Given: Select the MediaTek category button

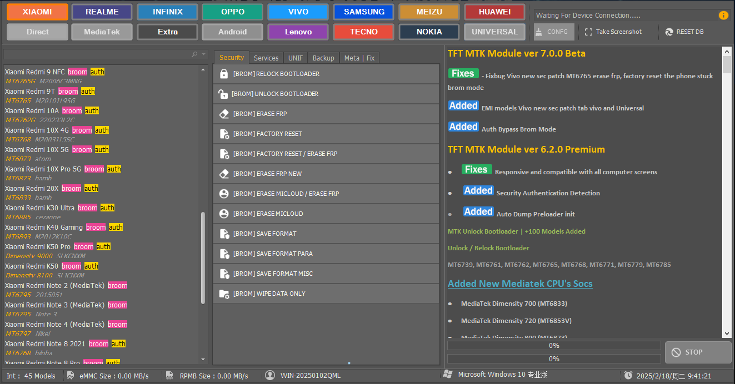Looking at the screenshot, I should (x=102, y=32).
